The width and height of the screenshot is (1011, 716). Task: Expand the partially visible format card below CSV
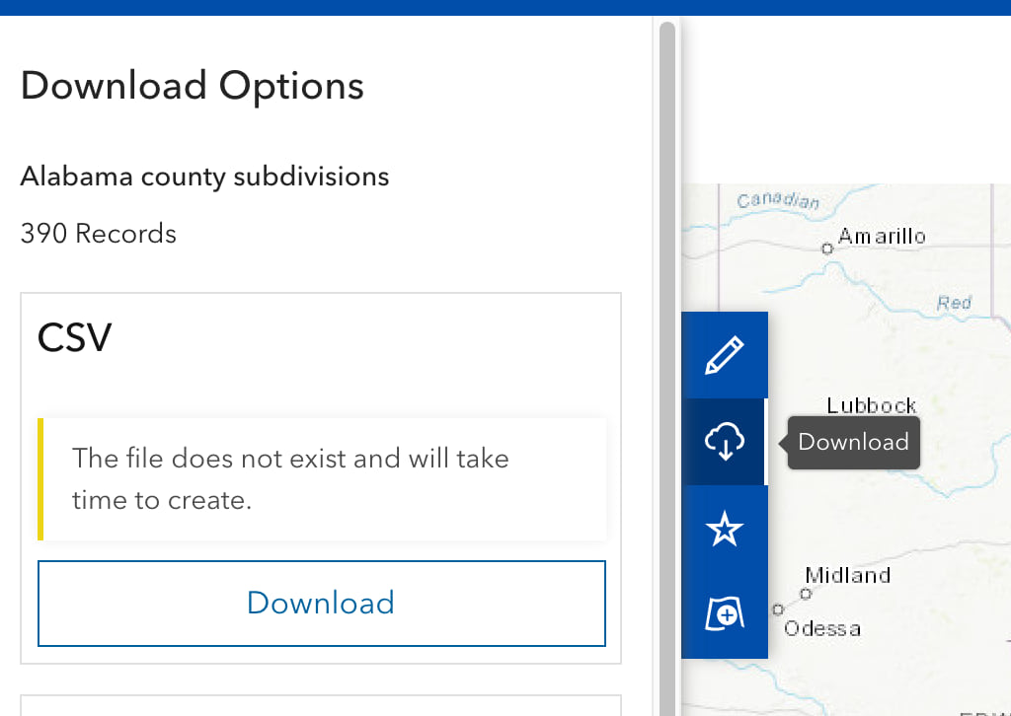tap(321, 706)
